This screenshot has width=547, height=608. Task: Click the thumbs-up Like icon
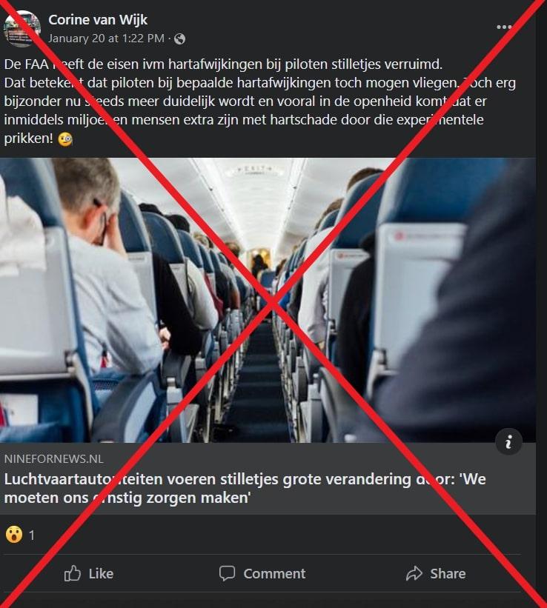point(73,573)
